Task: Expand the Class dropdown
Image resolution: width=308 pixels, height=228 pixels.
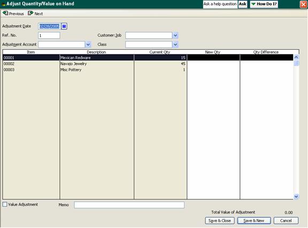Action: pyautogui.click(x=175, y=45)
